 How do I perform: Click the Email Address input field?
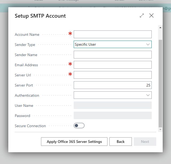pyautogui.click(x=113, y=65)
